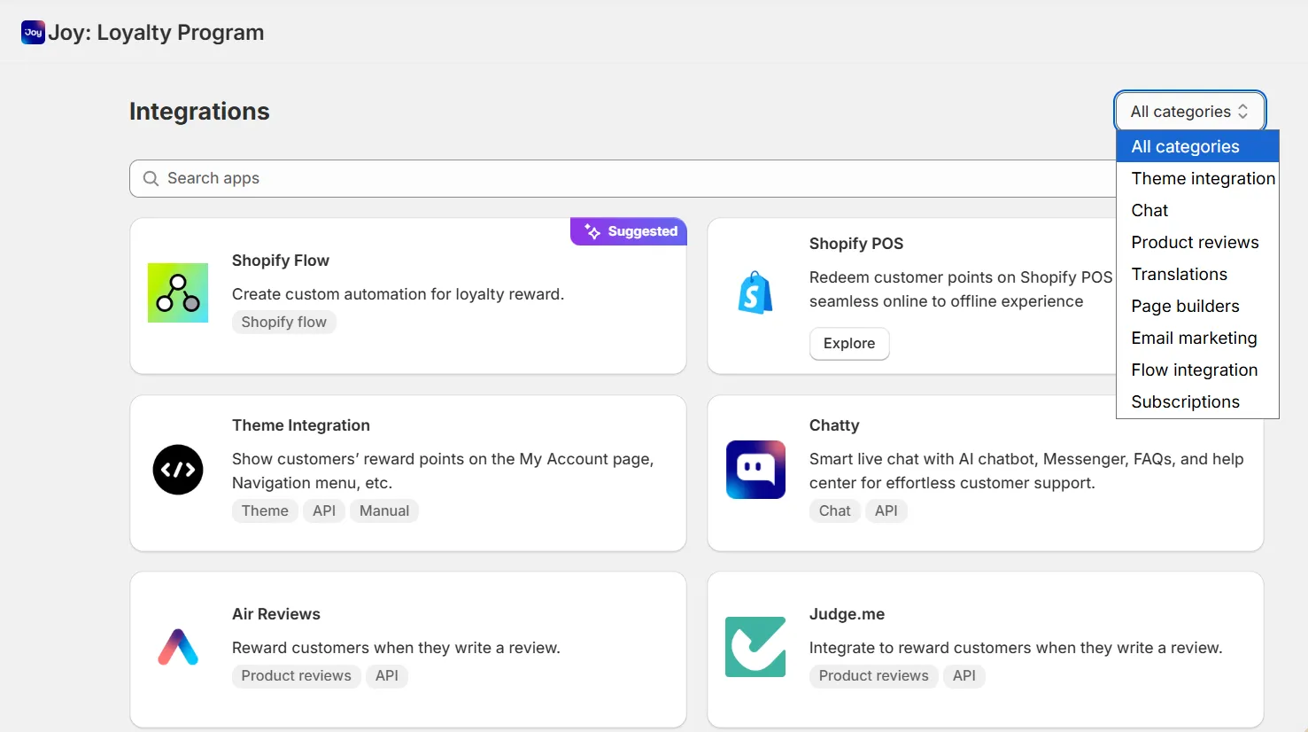Click the search magnifier icon
This screenshot has height=732, width=1308.
tap(151, 178)
